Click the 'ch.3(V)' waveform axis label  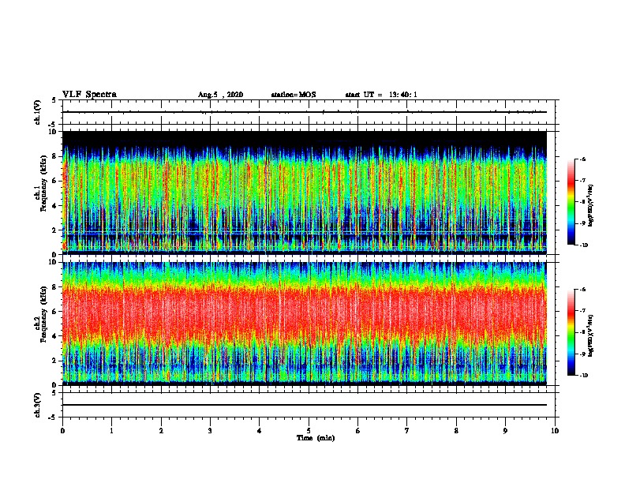coord(38,405)
